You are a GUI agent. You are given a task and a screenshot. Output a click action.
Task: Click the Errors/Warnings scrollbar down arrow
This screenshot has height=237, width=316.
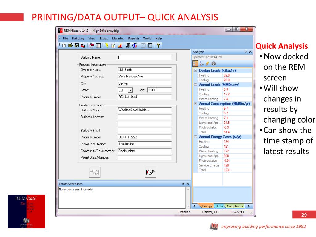pos(188,206)
